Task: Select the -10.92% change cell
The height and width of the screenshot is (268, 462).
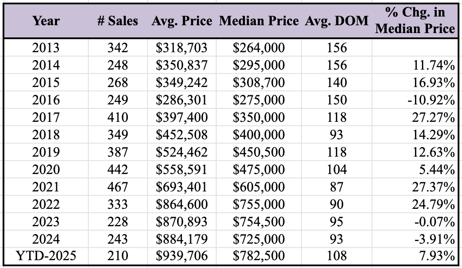Action: 431,100
